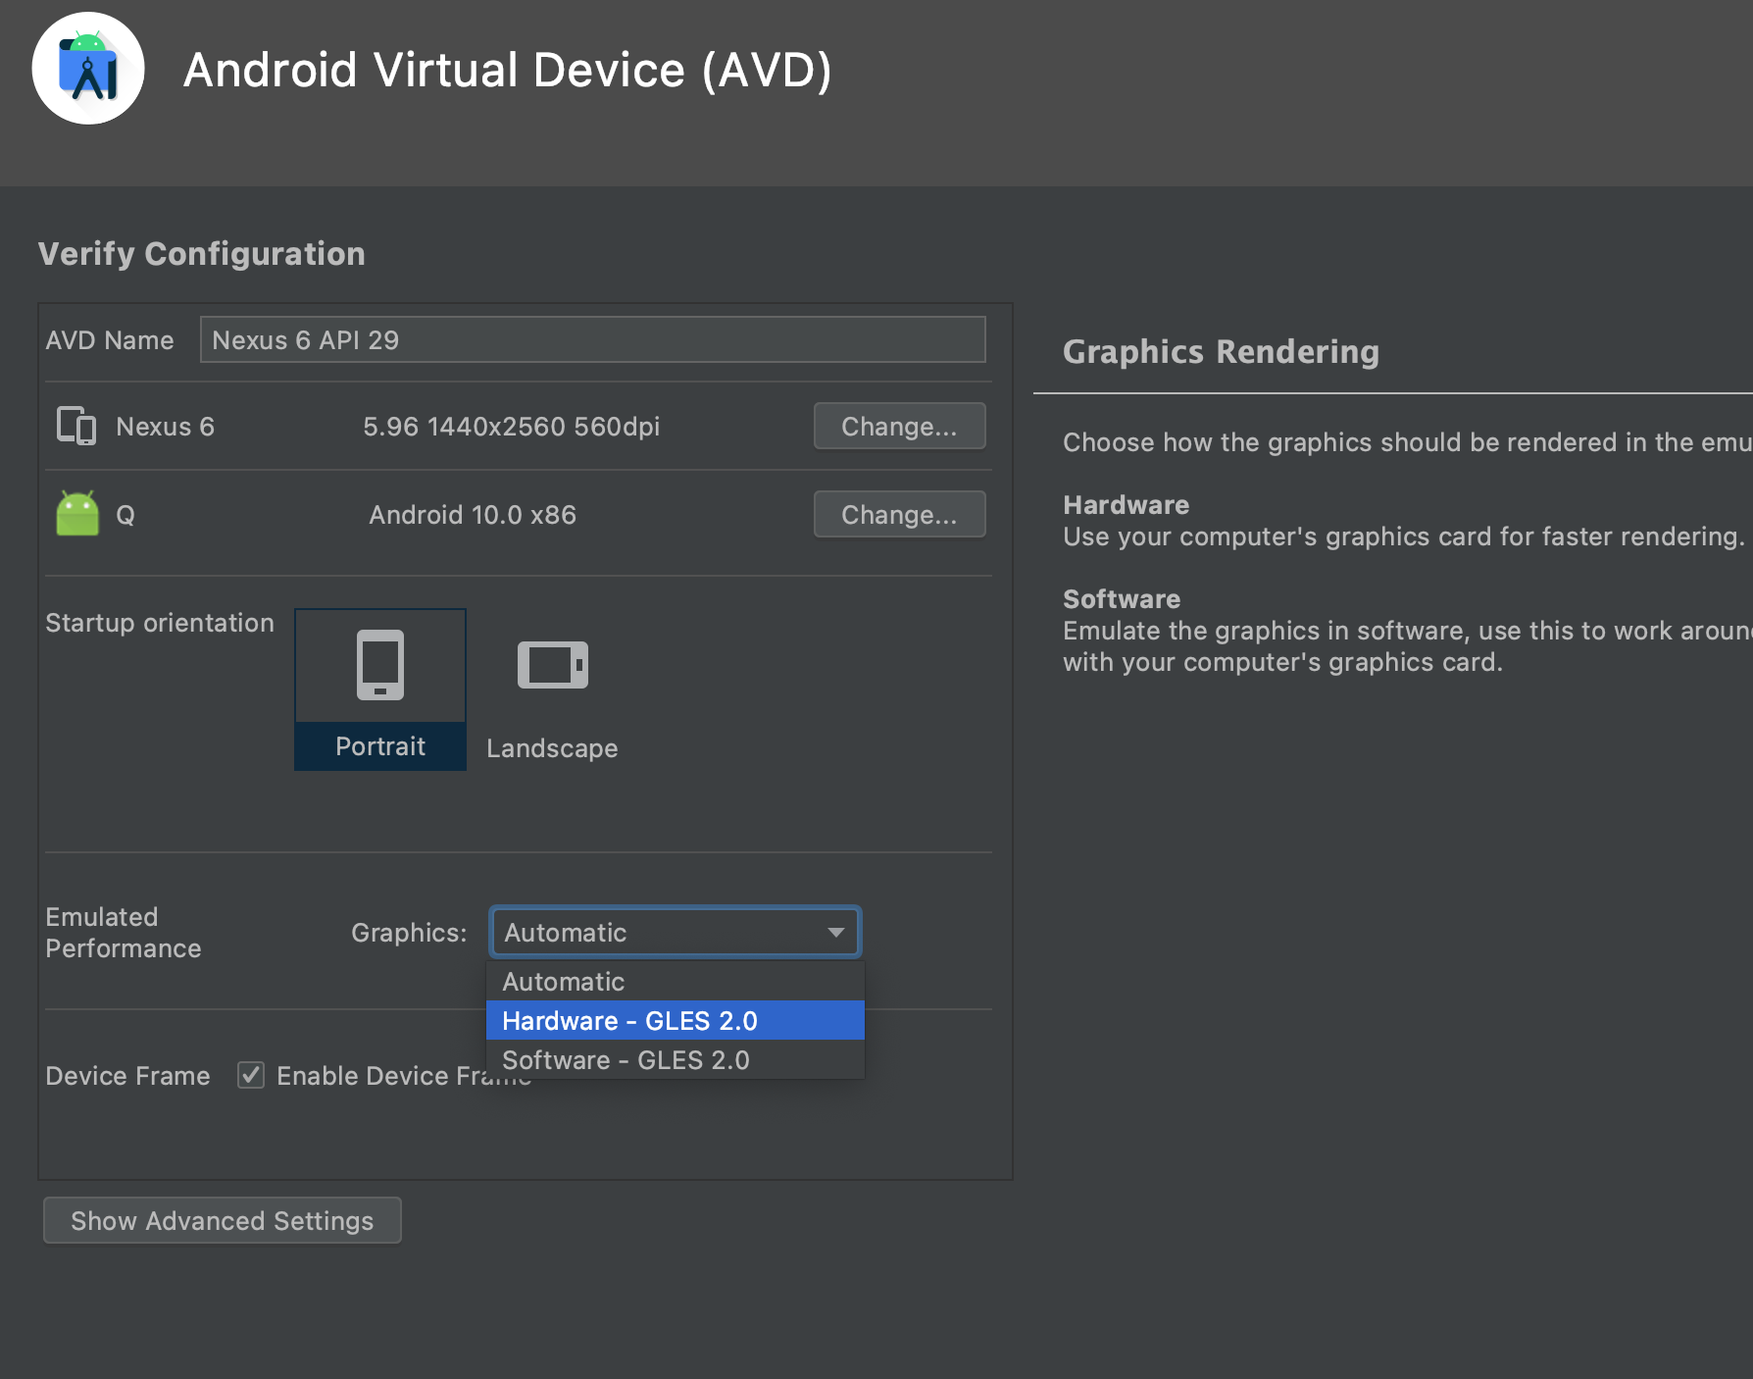Choose Software - GLES 2.0 option
Viewport: 1753px width, 1379px height.
(x=676, y=1059)
